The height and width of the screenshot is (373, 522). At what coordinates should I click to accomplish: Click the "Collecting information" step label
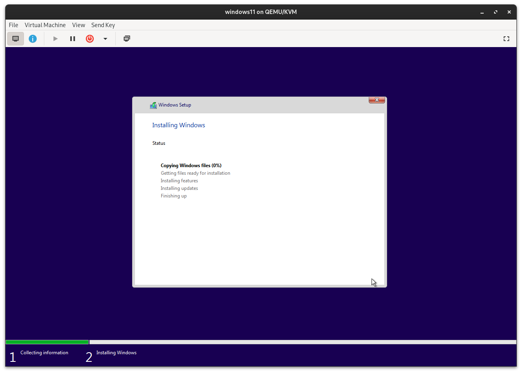(44, 353)
